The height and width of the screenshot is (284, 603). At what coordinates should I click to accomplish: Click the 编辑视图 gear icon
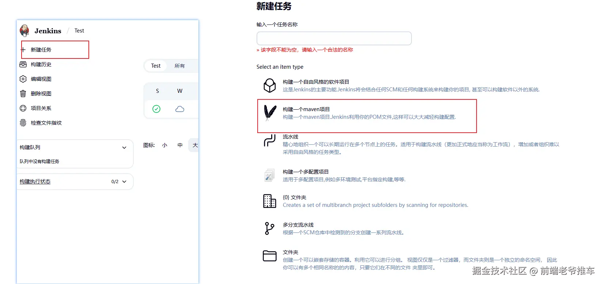(23, 79)
